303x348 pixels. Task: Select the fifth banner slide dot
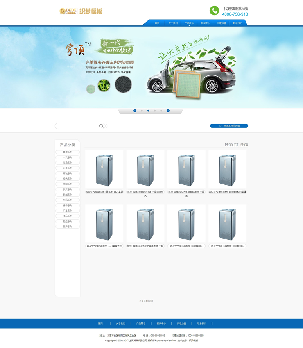(x=161, y=111)
